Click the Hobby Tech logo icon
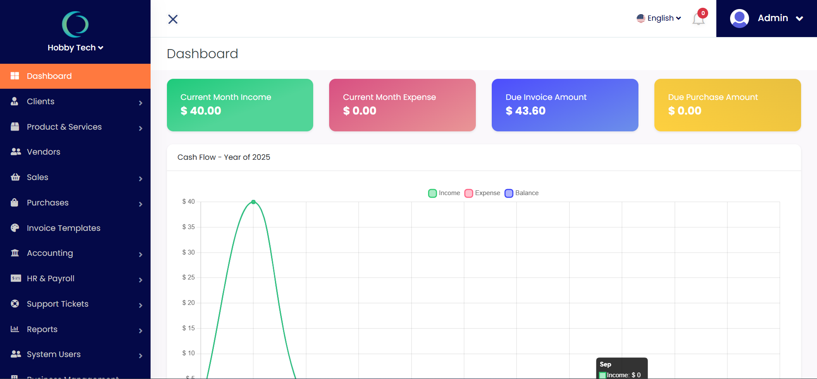 pos(75,24)
